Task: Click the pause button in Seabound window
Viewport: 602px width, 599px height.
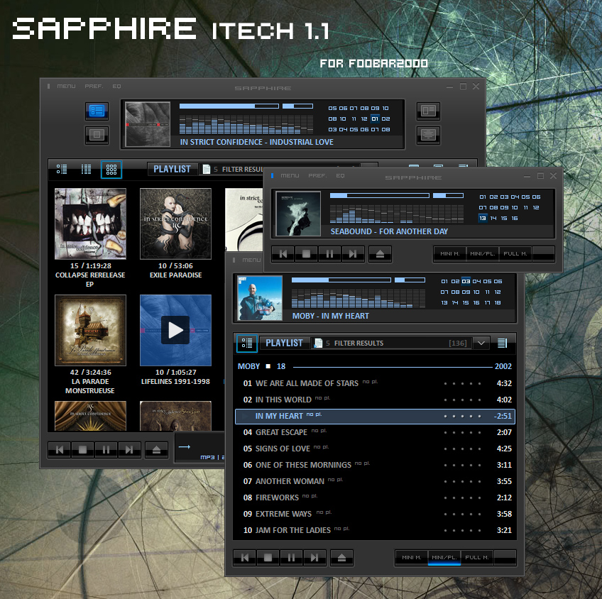Action: coord(330,254)
